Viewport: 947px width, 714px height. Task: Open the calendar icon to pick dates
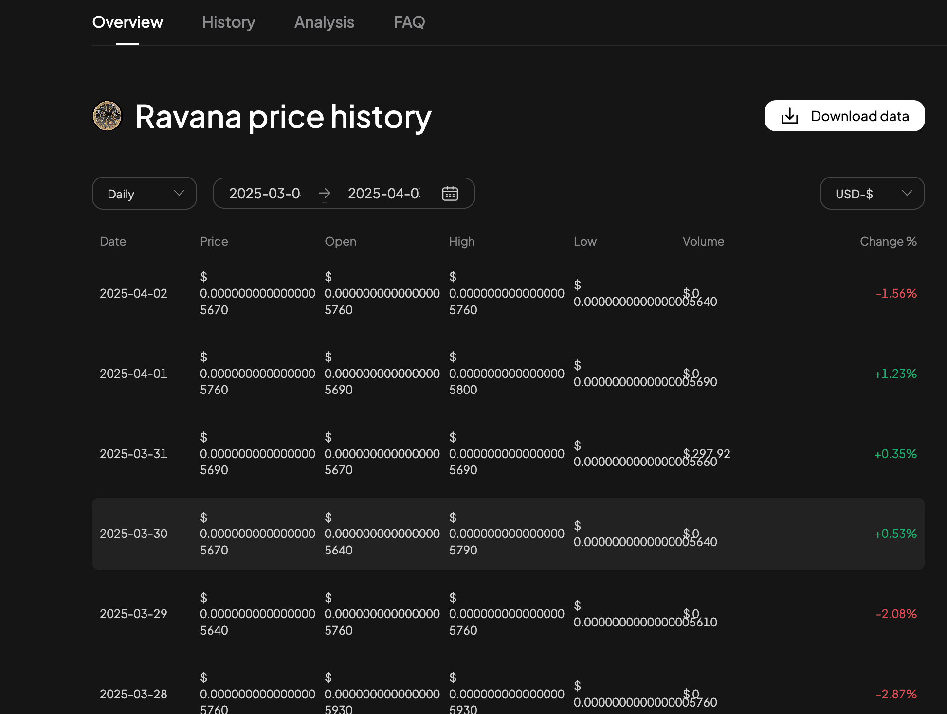point(450,193)
